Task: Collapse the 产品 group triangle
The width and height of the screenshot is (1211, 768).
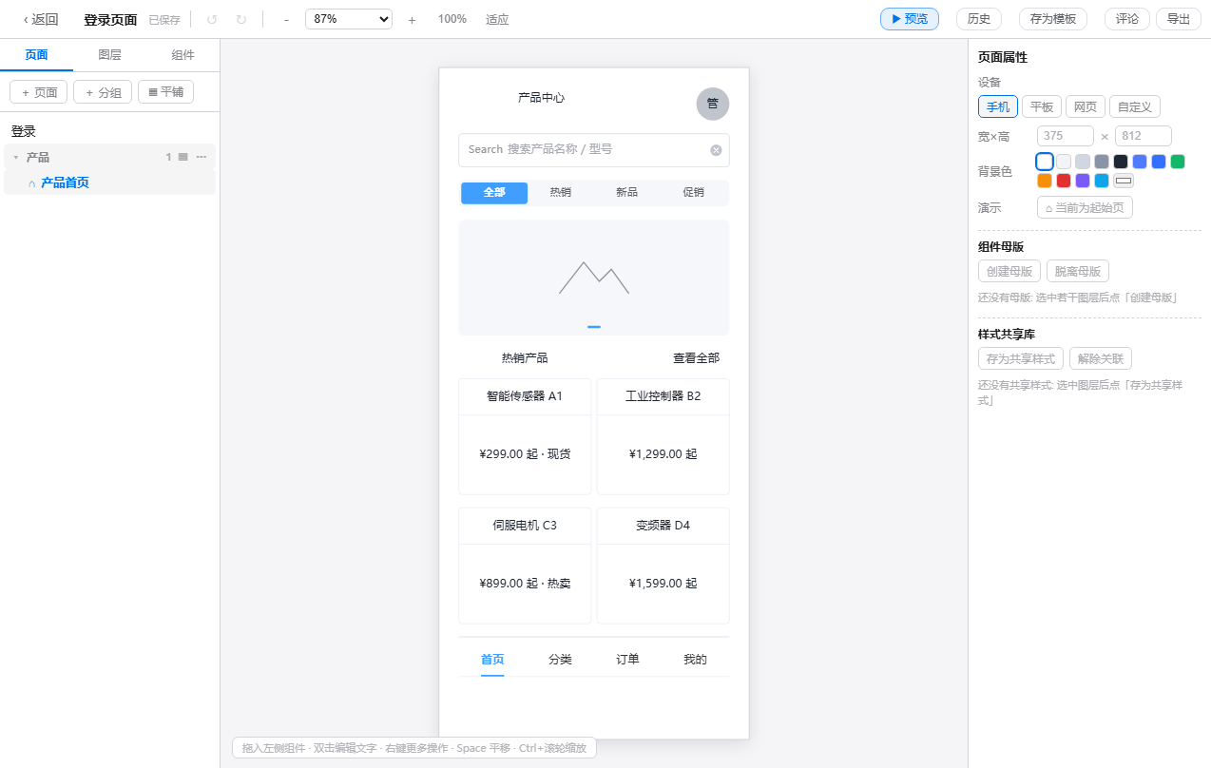Action: [15, 158]
